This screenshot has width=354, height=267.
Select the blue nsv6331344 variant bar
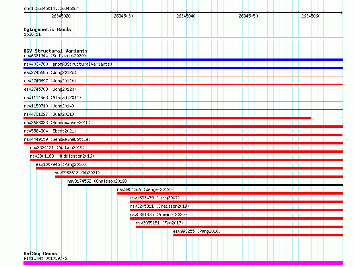(183, 60)
